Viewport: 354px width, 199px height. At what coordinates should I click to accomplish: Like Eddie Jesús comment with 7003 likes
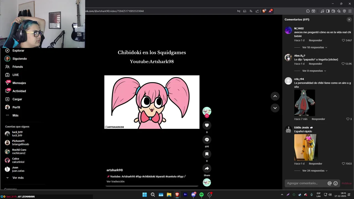343,164
